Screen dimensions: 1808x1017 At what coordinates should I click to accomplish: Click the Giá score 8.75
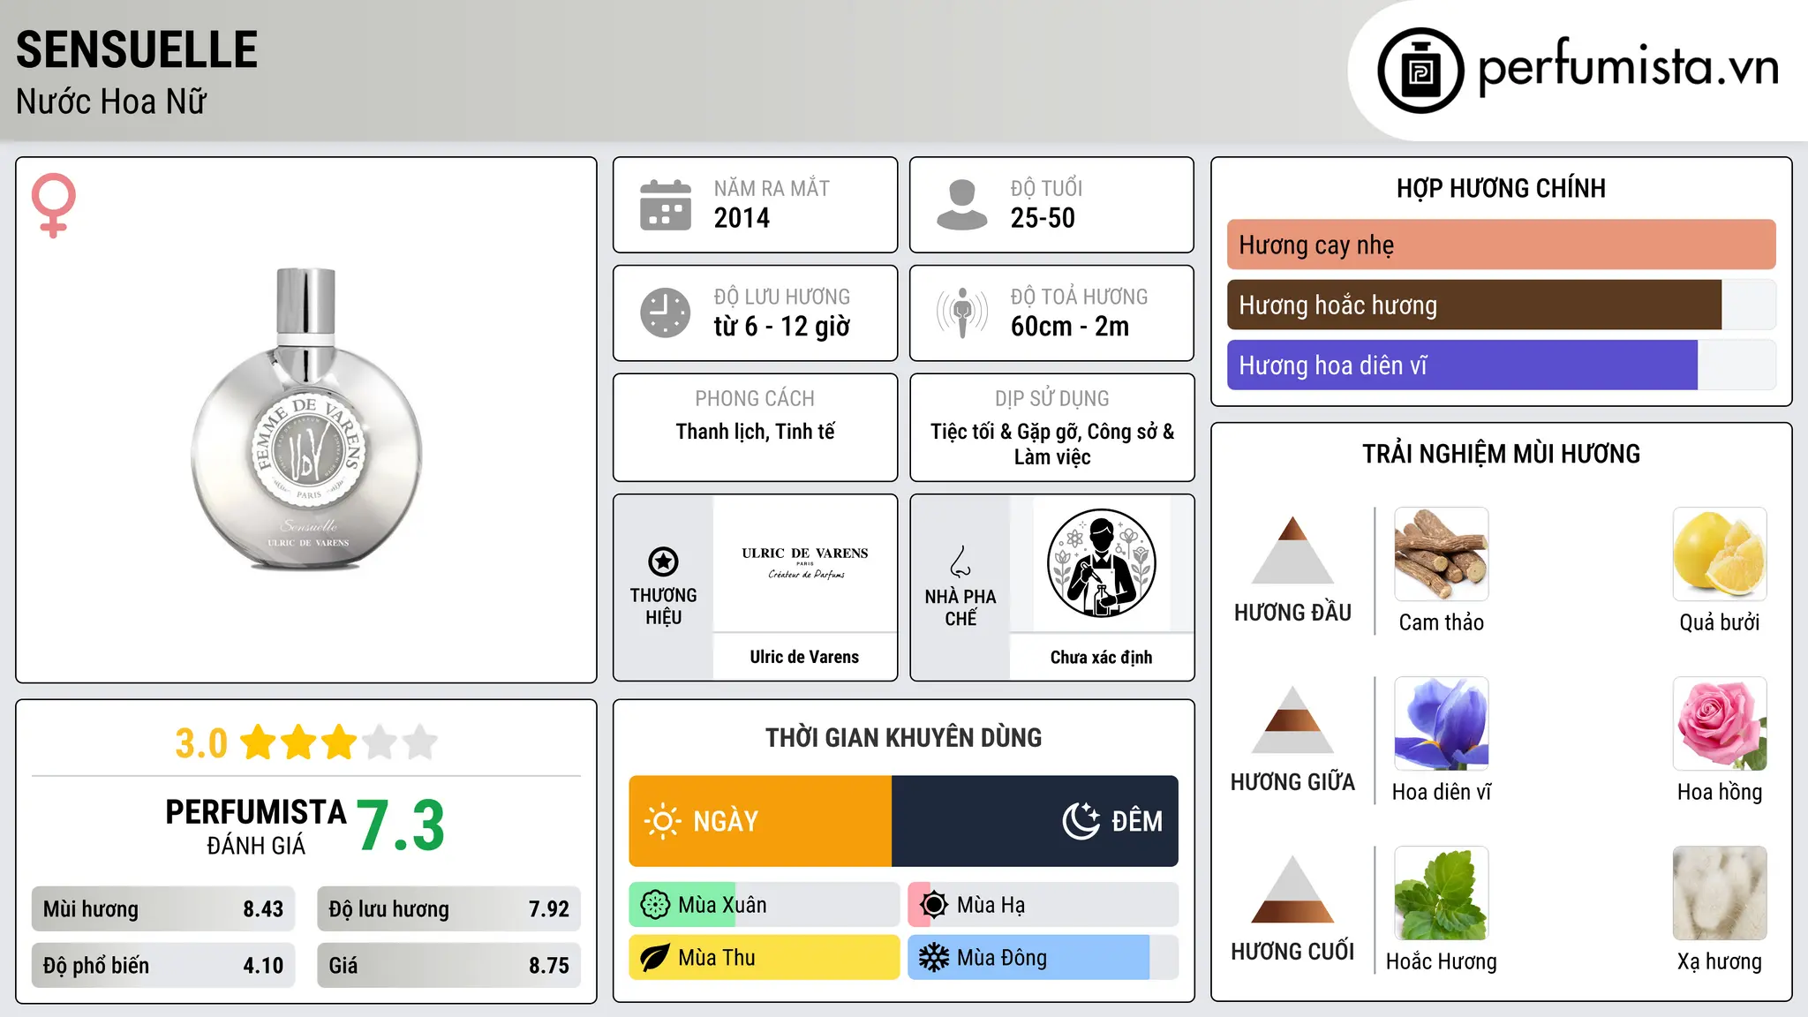549,966
